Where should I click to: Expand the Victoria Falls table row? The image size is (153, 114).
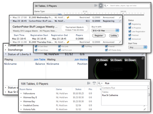pyautogui.click(x=21, y=109)
